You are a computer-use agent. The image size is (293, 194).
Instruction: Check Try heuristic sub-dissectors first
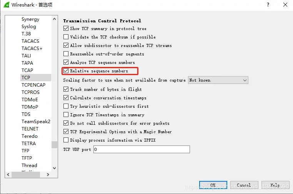pos(66,106)
